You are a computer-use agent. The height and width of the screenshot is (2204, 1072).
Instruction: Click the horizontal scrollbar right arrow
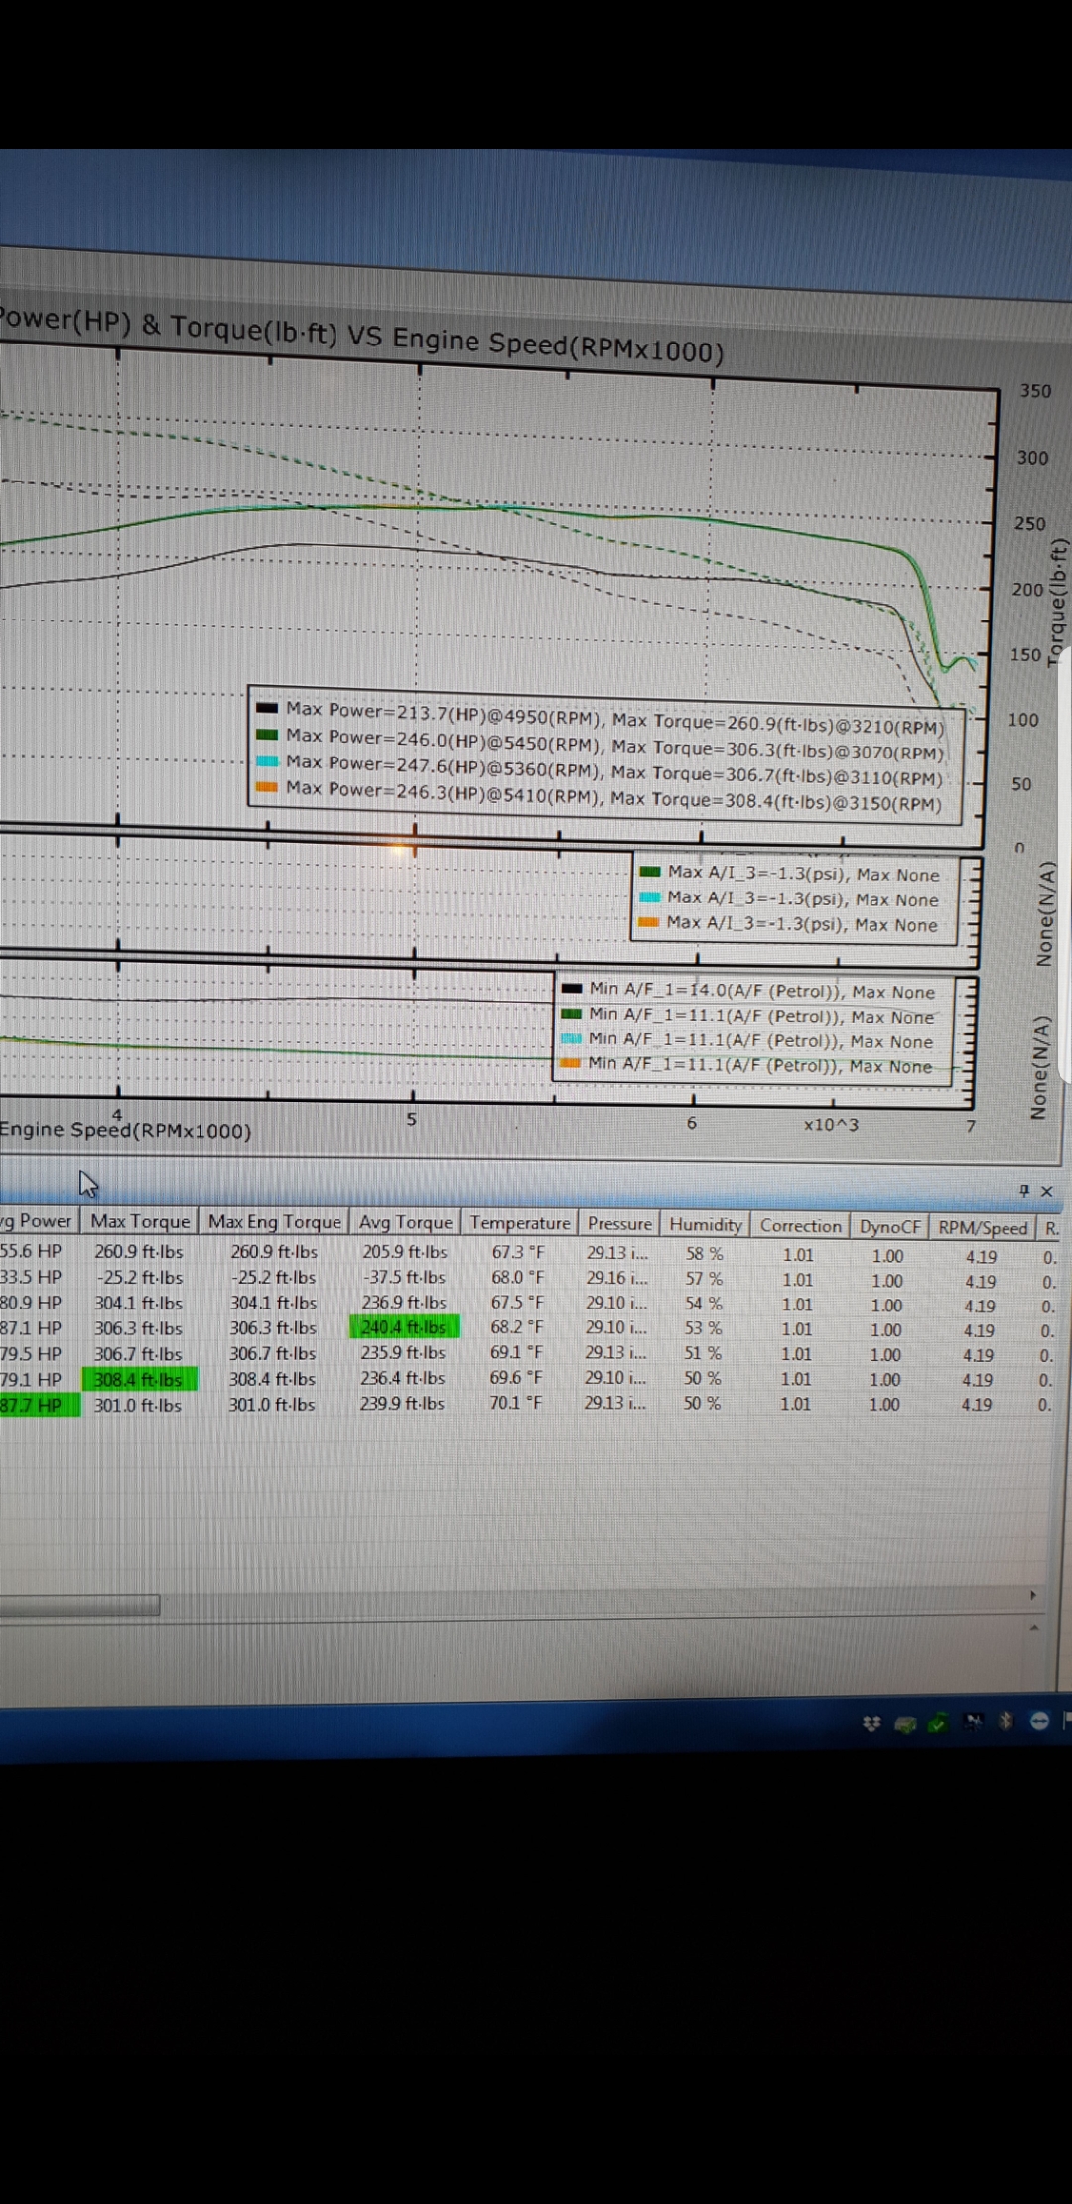[1032, 1595]
